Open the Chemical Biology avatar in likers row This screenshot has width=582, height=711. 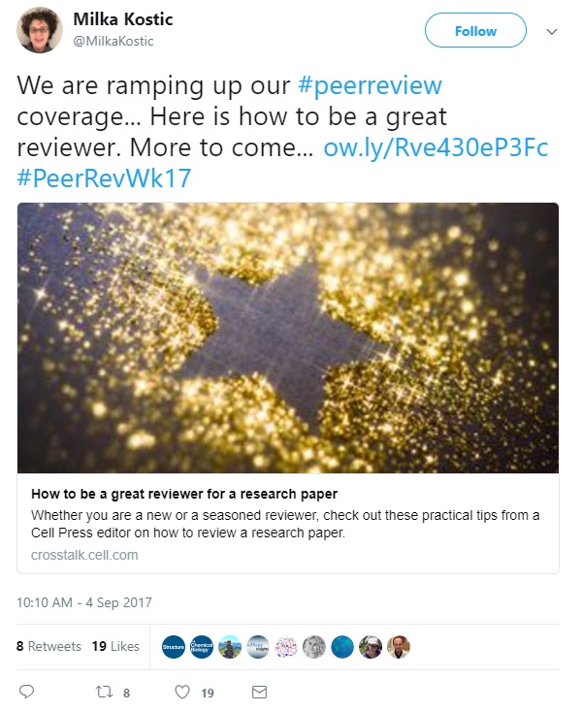tap(202, 647)
